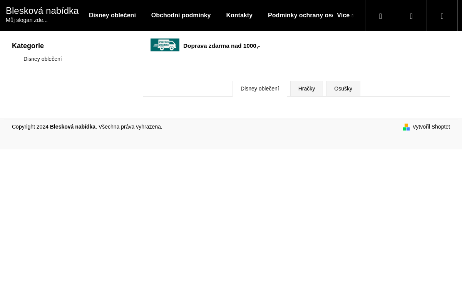Click the middle login icon in header

(411, 16)
